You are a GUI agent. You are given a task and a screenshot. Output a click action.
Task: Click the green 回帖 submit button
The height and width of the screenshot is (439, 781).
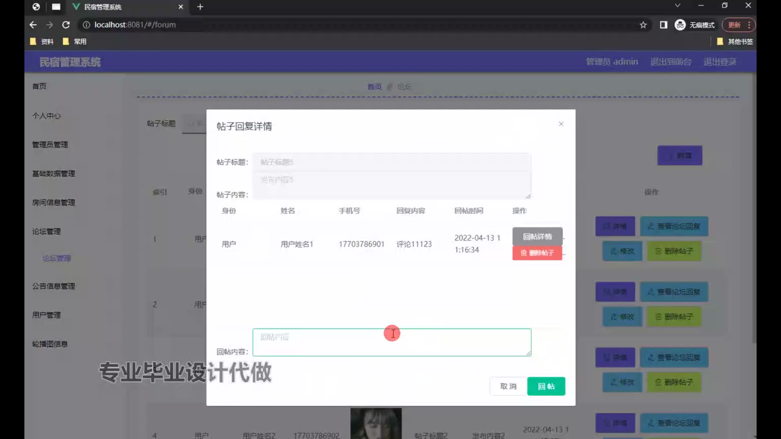point(546,386)
